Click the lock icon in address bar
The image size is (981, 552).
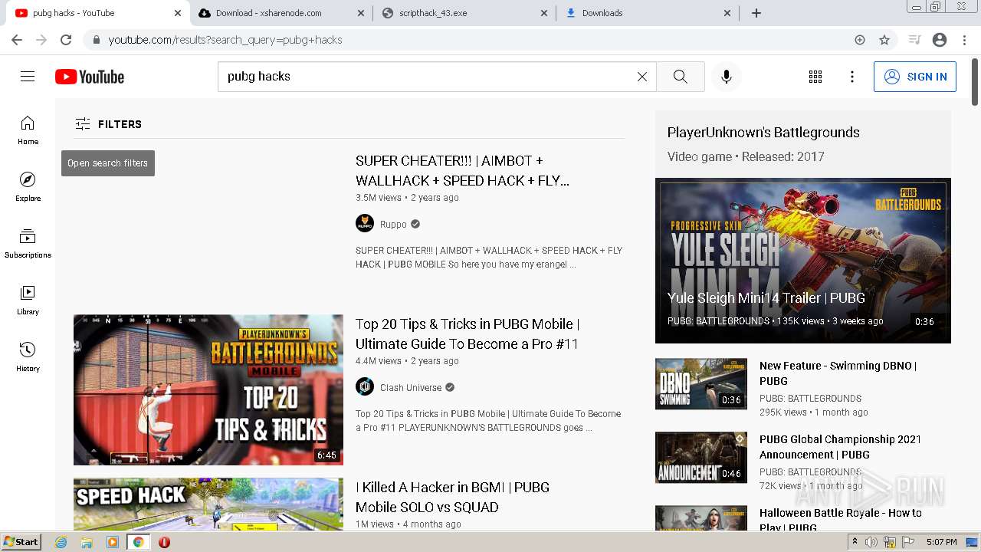click(x=96, y=40)
